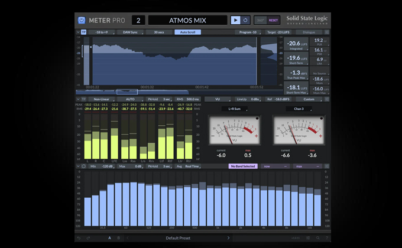Click the play transport button
This screenshot has height=248, width=402.
tap(235, 20)
